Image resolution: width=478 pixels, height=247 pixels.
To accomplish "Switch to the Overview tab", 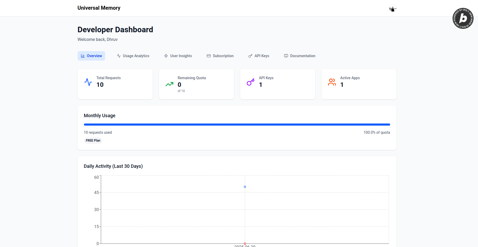I will (91, 56).
